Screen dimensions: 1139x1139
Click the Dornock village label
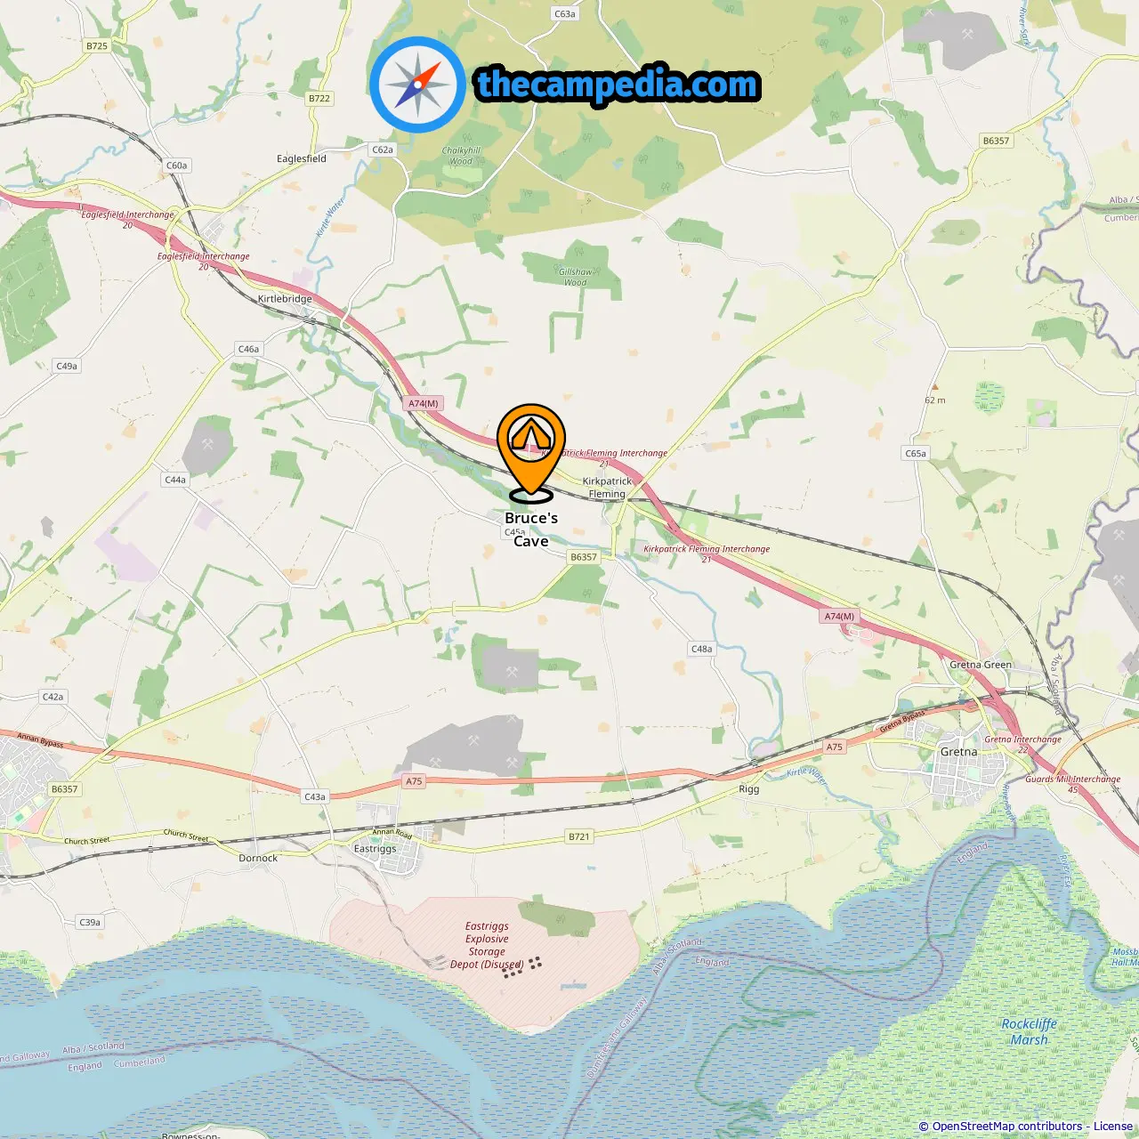click(258, 858)
